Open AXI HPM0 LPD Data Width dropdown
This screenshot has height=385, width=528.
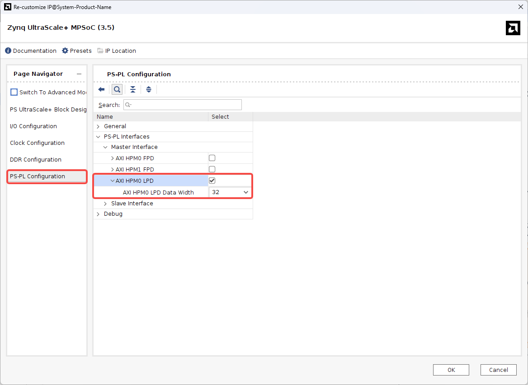pos(230,192)
